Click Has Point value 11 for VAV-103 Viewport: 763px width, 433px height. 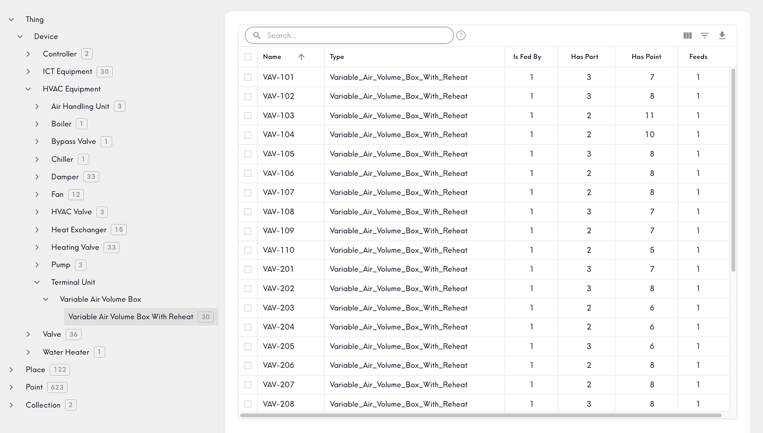650,115
